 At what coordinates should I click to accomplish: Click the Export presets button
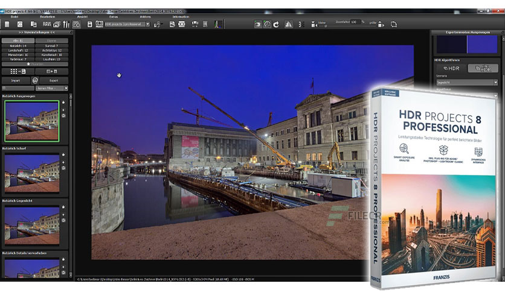(54, 81)
